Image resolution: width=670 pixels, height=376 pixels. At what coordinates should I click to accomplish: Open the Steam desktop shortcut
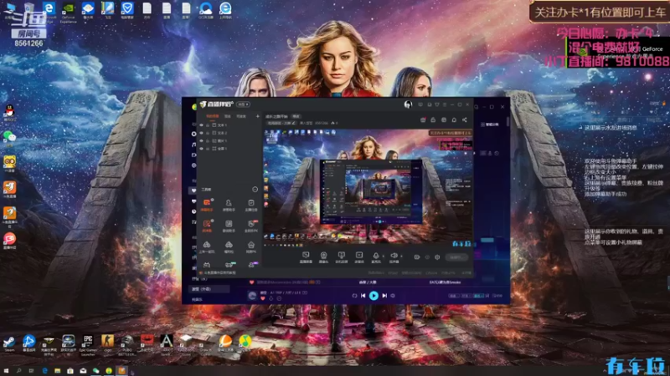click(x=9, y=343)
